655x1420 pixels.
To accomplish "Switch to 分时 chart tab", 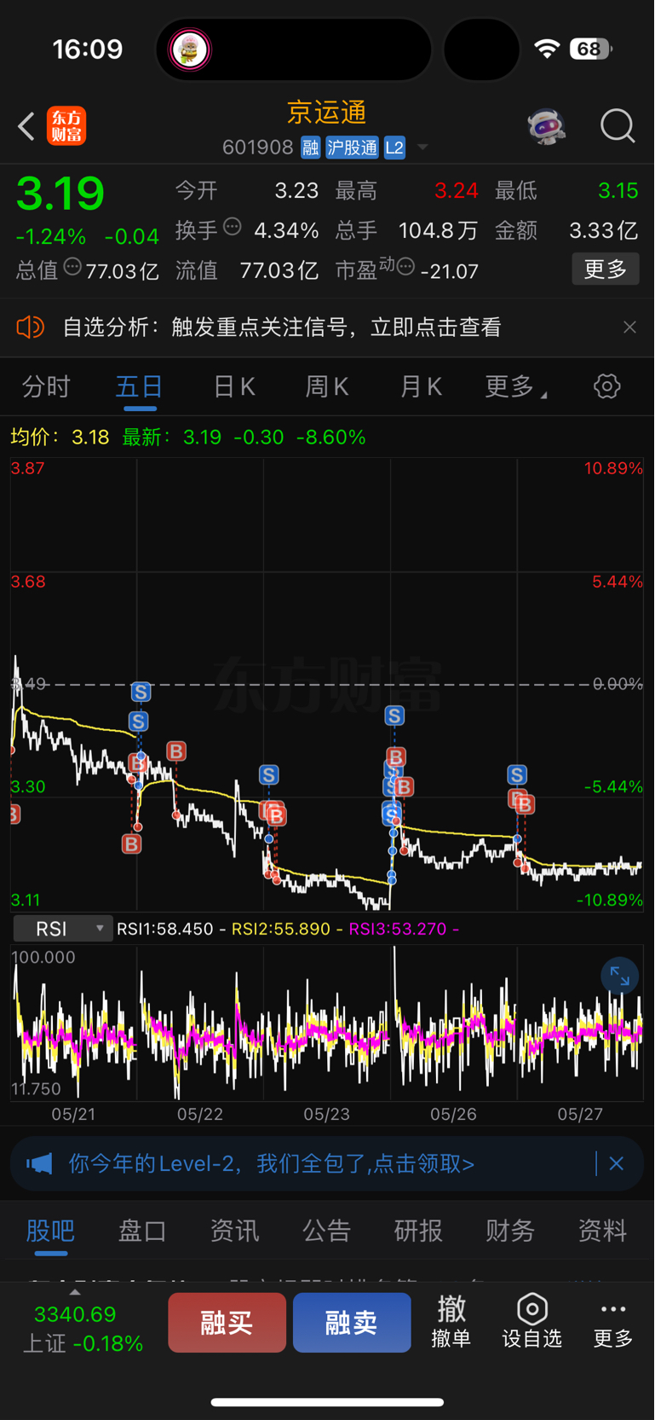I will pos(46,387).
